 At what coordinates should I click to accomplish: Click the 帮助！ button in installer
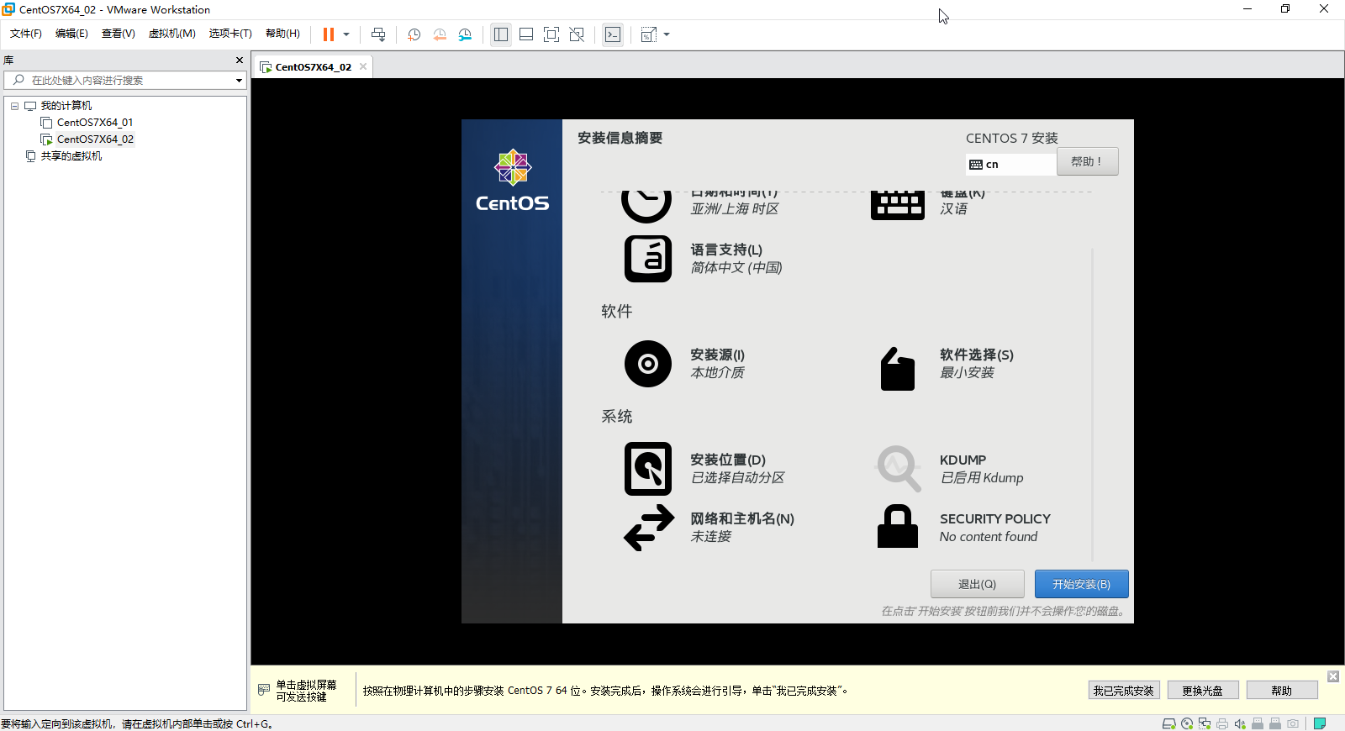(x=1087, y=161)
